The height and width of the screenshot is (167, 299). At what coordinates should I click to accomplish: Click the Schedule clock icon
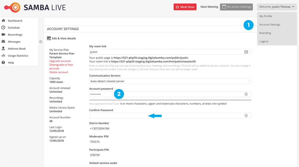[x=3, y=27]
